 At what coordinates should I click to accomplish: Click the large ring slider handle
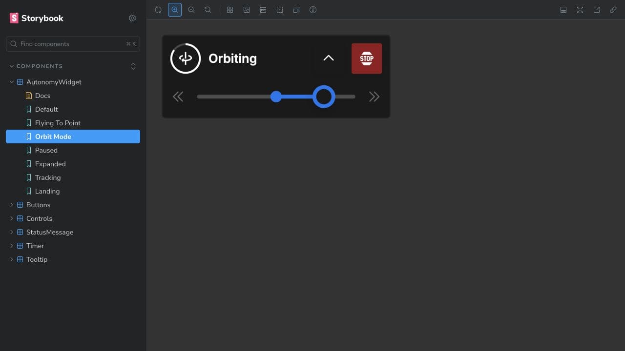(x=324, y=97)
